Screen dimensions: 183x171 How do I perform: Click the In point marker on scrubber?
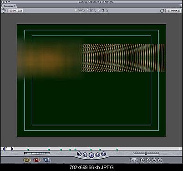4,149
